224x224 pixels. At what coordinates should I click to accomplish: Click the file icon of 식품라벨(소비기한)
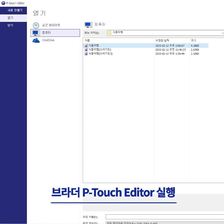click(x=86, y=49)
